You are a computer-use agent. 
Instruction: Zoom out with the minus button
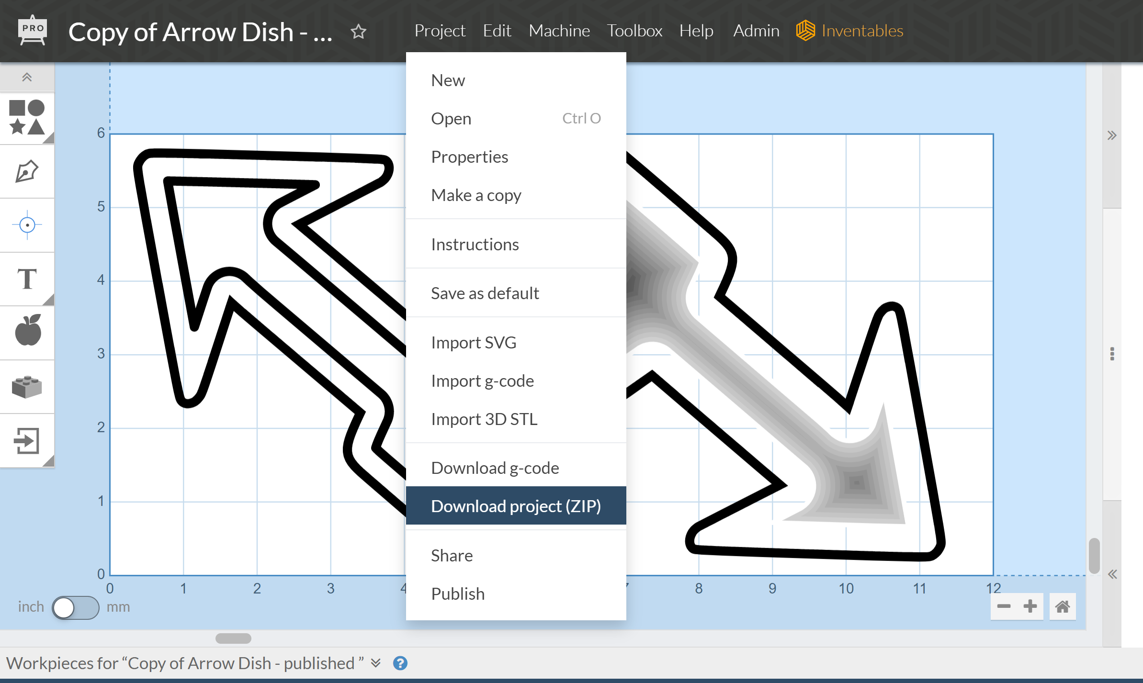1004,607
